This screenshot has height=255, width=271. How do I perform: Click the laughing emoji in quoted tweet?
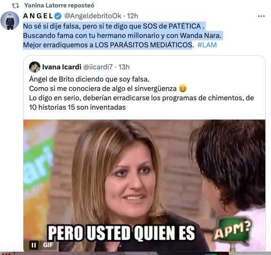(183, 89)
